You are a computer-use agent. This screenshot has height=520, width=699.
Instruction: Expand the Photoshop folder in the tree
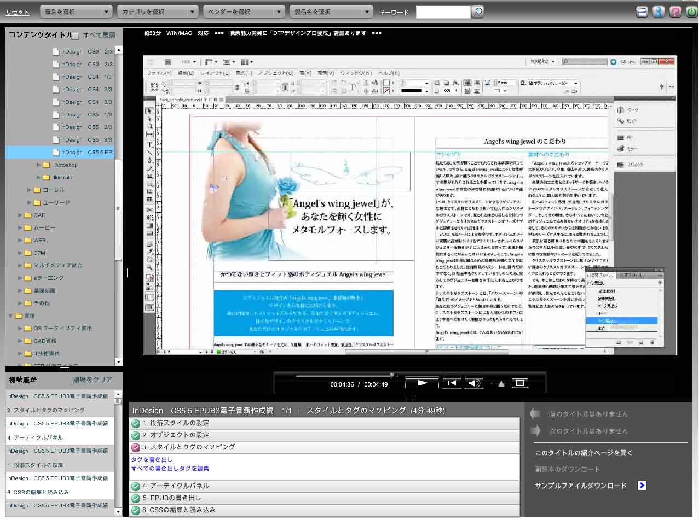click(x=39, y=165)
